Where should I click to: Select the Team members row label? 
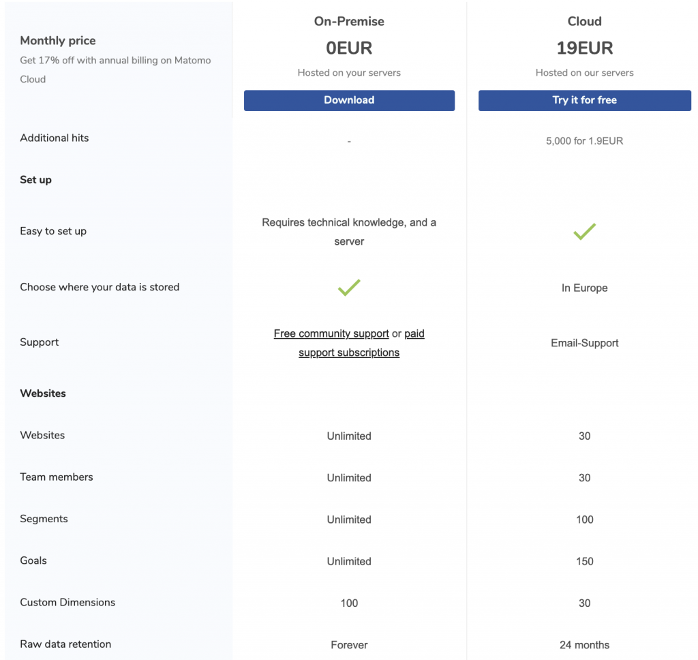(57, 477)
